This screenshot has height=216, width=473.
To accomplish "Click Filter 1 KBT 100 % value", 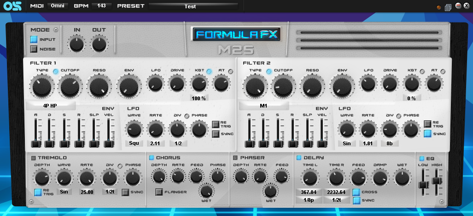I will pos(199,98).
